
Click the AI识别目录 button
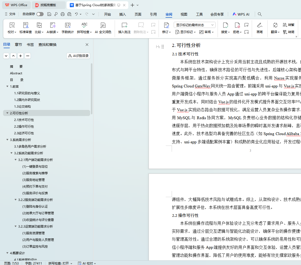pyautogui.click(x=78, y=56)
